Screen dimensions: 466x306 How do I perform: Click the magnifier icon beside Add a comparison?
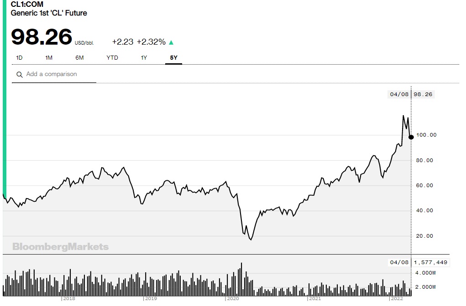click(19, 75)
